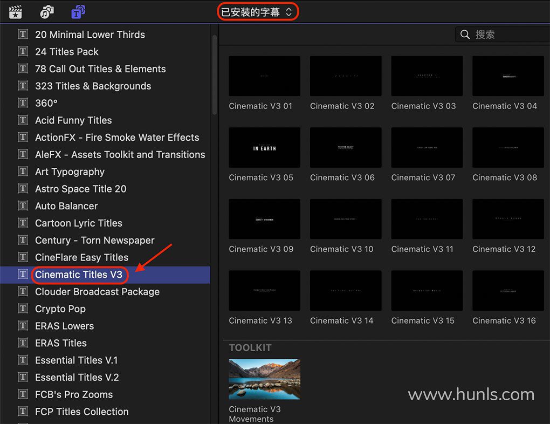The image size is (550, 424).
Task: Select Century - Torn Newspaper category
Action: (x=95, y=241)
